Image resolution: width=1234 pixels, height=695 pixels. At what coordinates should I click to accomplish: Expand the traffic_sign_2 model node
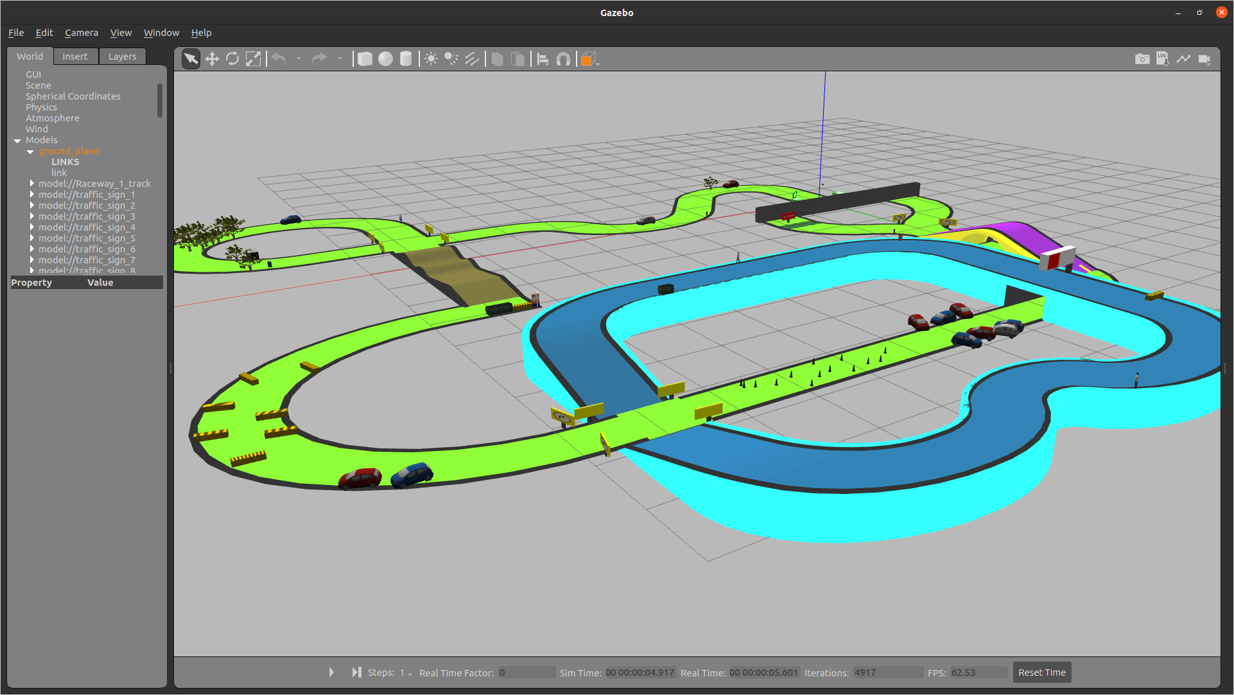point(31,206)
